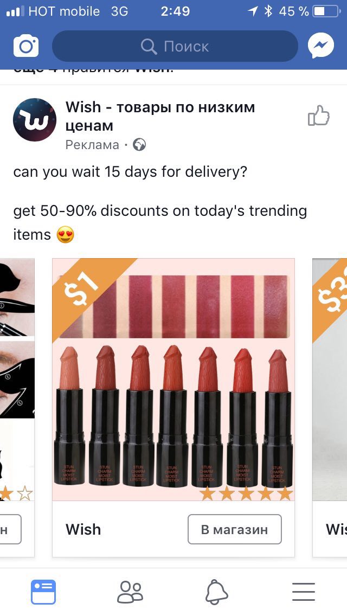Tap the Поиск search field
Image resolution: width=347 pixels, height=616 pixels.
[175, 46]
